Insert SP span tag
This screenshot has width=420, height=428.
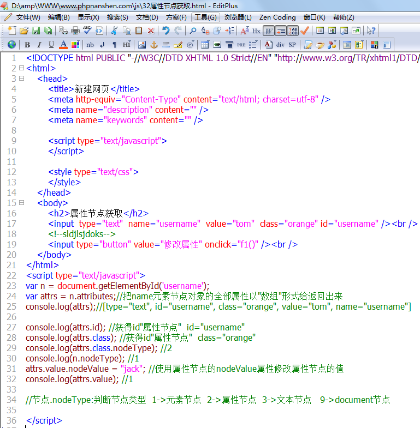pyautogui.click(x=292, y=45)
